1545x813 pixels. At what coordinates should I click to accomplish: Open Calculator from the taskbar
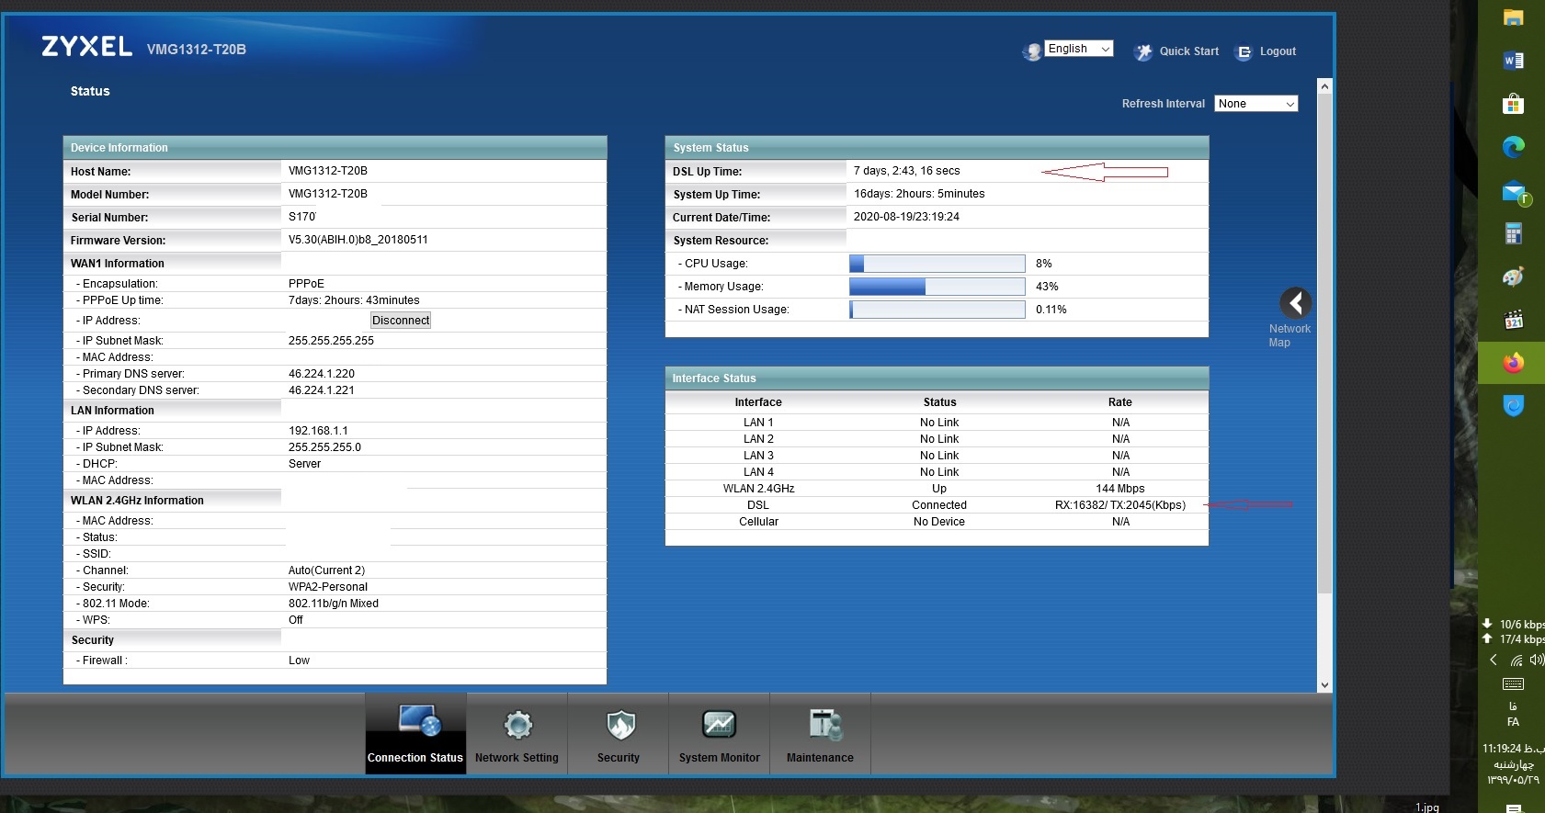(1513, 233)
